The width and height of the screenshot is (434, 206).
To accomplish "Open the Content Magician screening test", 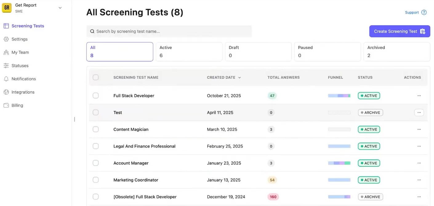I will (x=131, y=129).
